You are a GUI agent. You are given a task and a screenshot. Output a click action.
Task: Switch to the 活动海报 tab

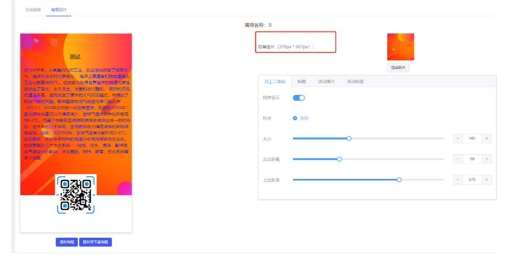(33, 9)
